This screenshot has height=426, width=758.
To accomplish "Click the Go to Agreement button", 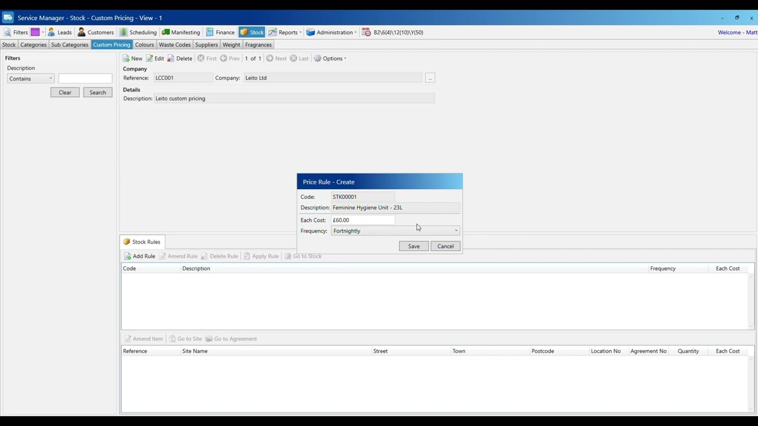I will (x=231, y=339).
